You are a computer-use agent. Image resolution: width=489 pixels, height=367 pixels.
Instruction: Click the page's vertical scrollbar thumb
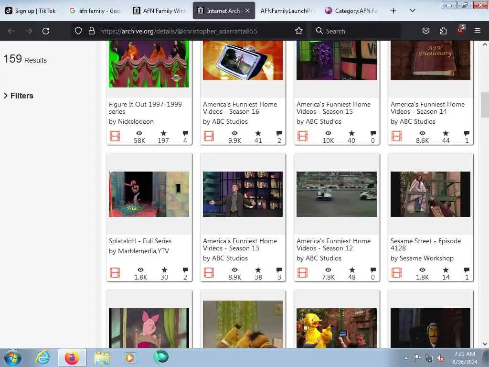pyautogui.click(x=485, y=105)
